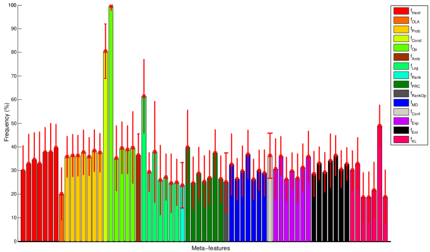Click the 30 y-axis tick label

pos(14,170)
